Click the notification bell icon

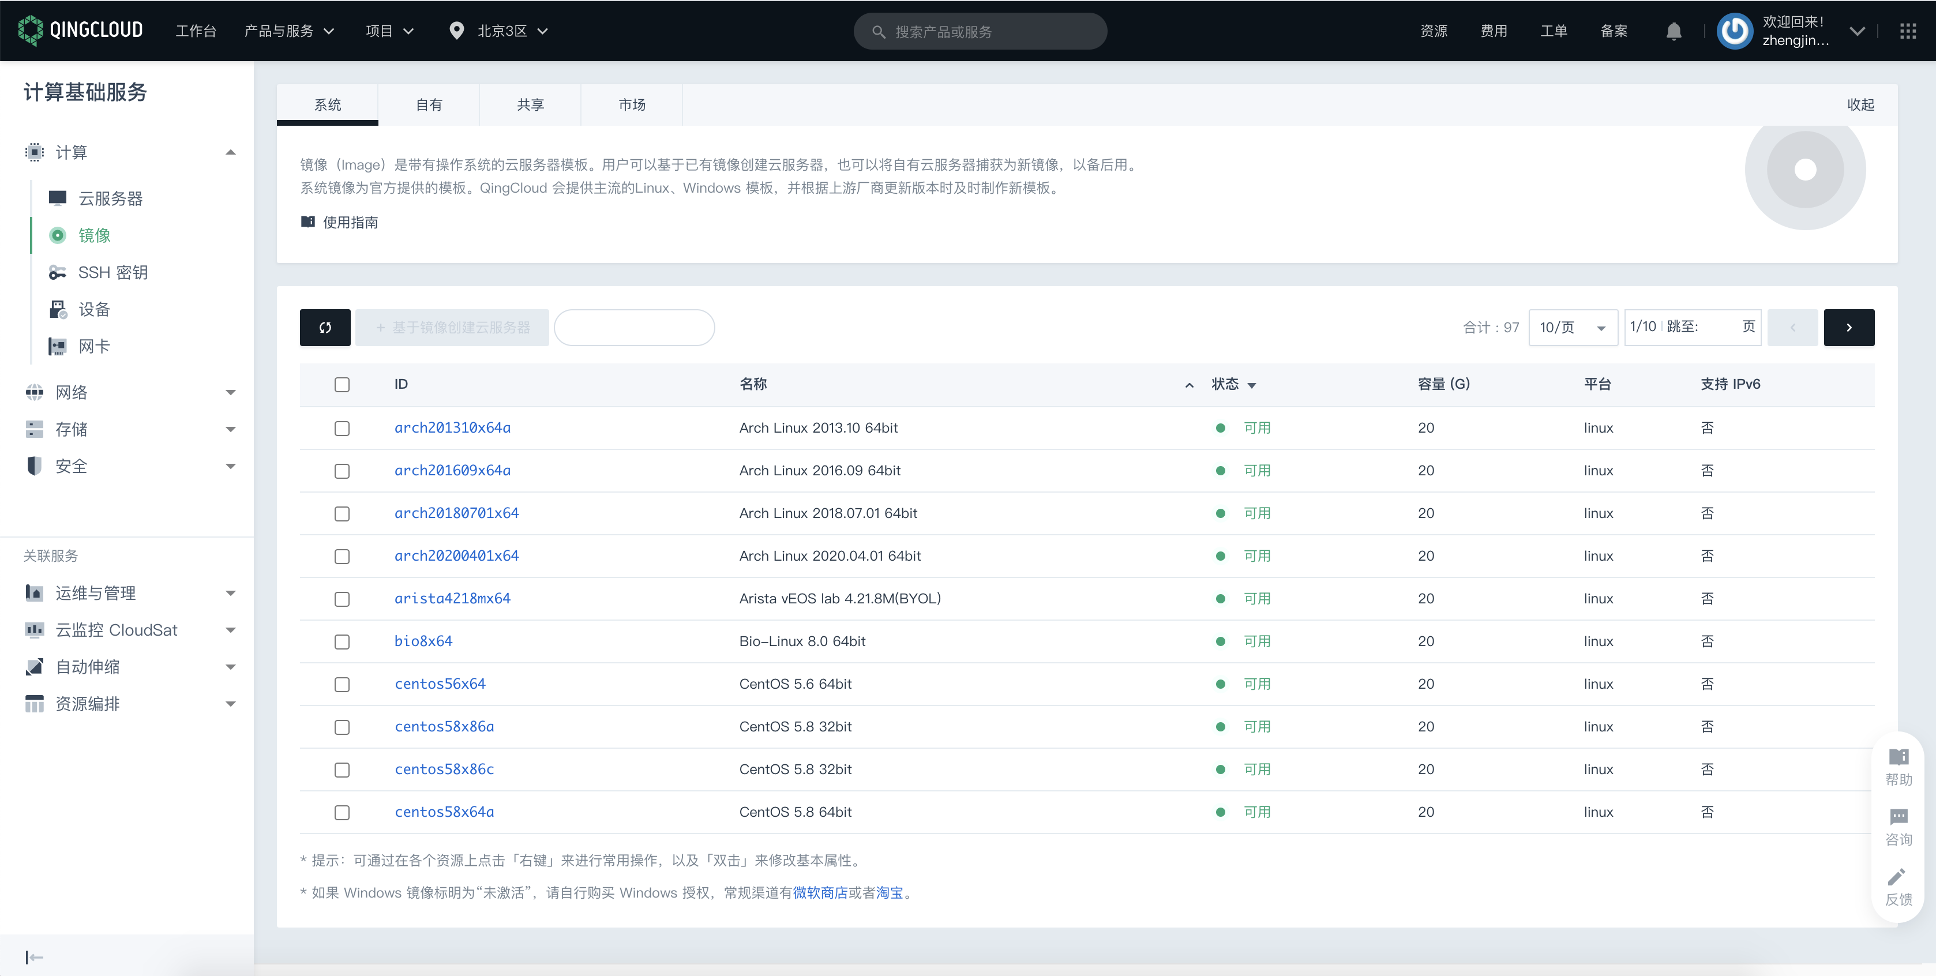(1673, 31)
